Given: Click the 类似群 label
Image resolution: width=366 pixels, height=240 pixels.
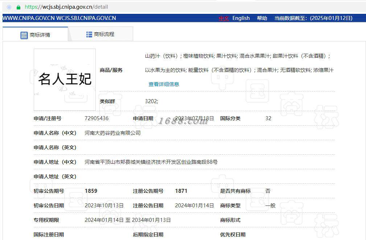Looking at the screenshot, I should (x=107, y=101).
